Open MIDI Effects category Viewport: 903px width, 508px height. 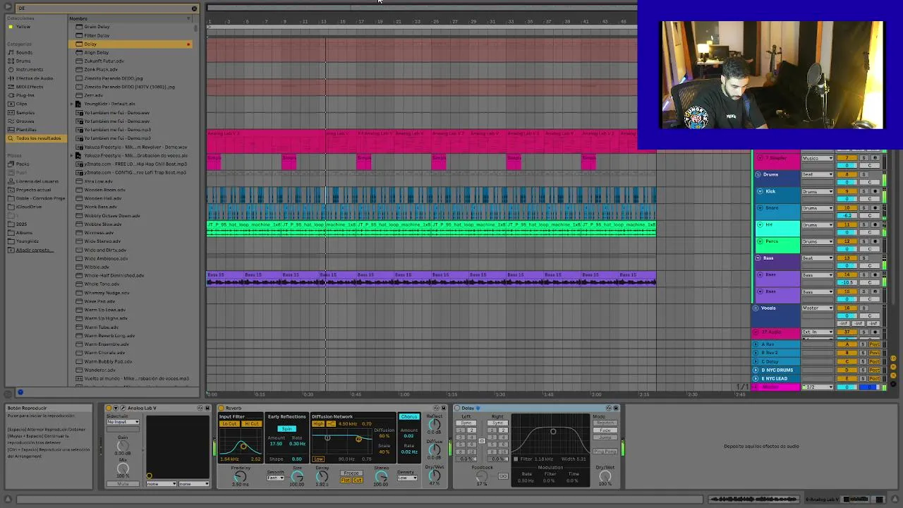click(x=30, y=87)
